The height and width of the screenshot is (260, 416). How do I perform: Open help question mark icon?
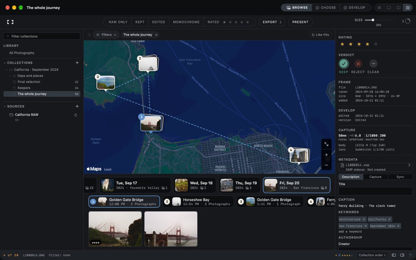(410, 255)
